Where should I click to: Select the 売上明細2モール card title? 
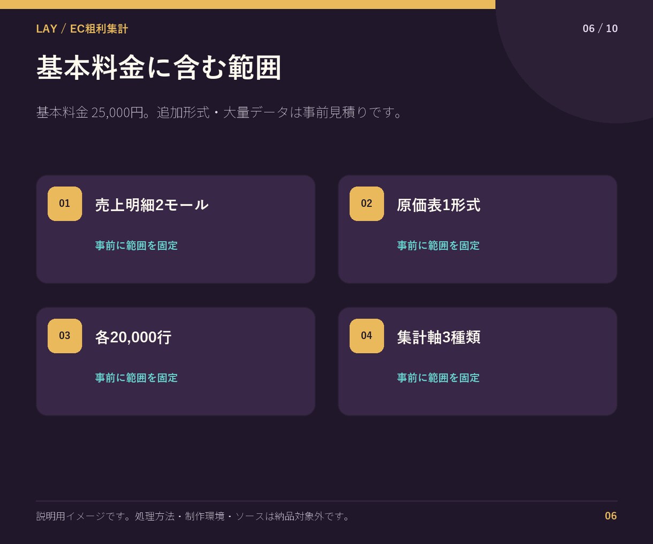click(x=152, y=205)
